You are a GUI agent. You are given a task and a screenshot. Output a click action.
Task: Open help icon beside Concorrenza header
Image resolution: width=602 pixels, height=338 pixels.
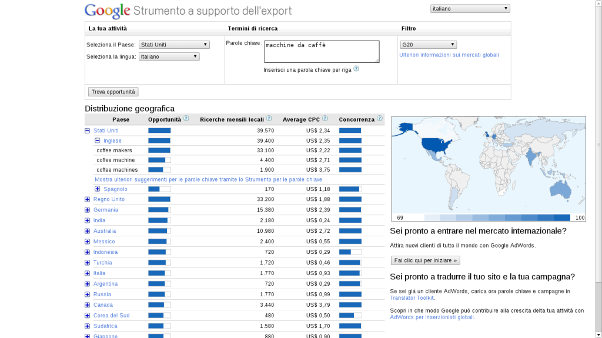(380, 118)
